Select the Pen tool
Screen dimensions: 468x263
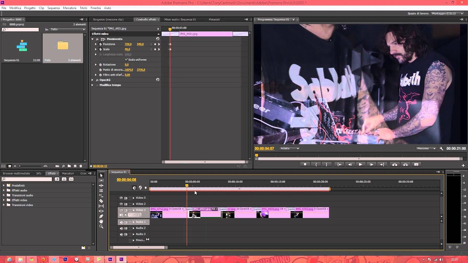click(101, 216)
